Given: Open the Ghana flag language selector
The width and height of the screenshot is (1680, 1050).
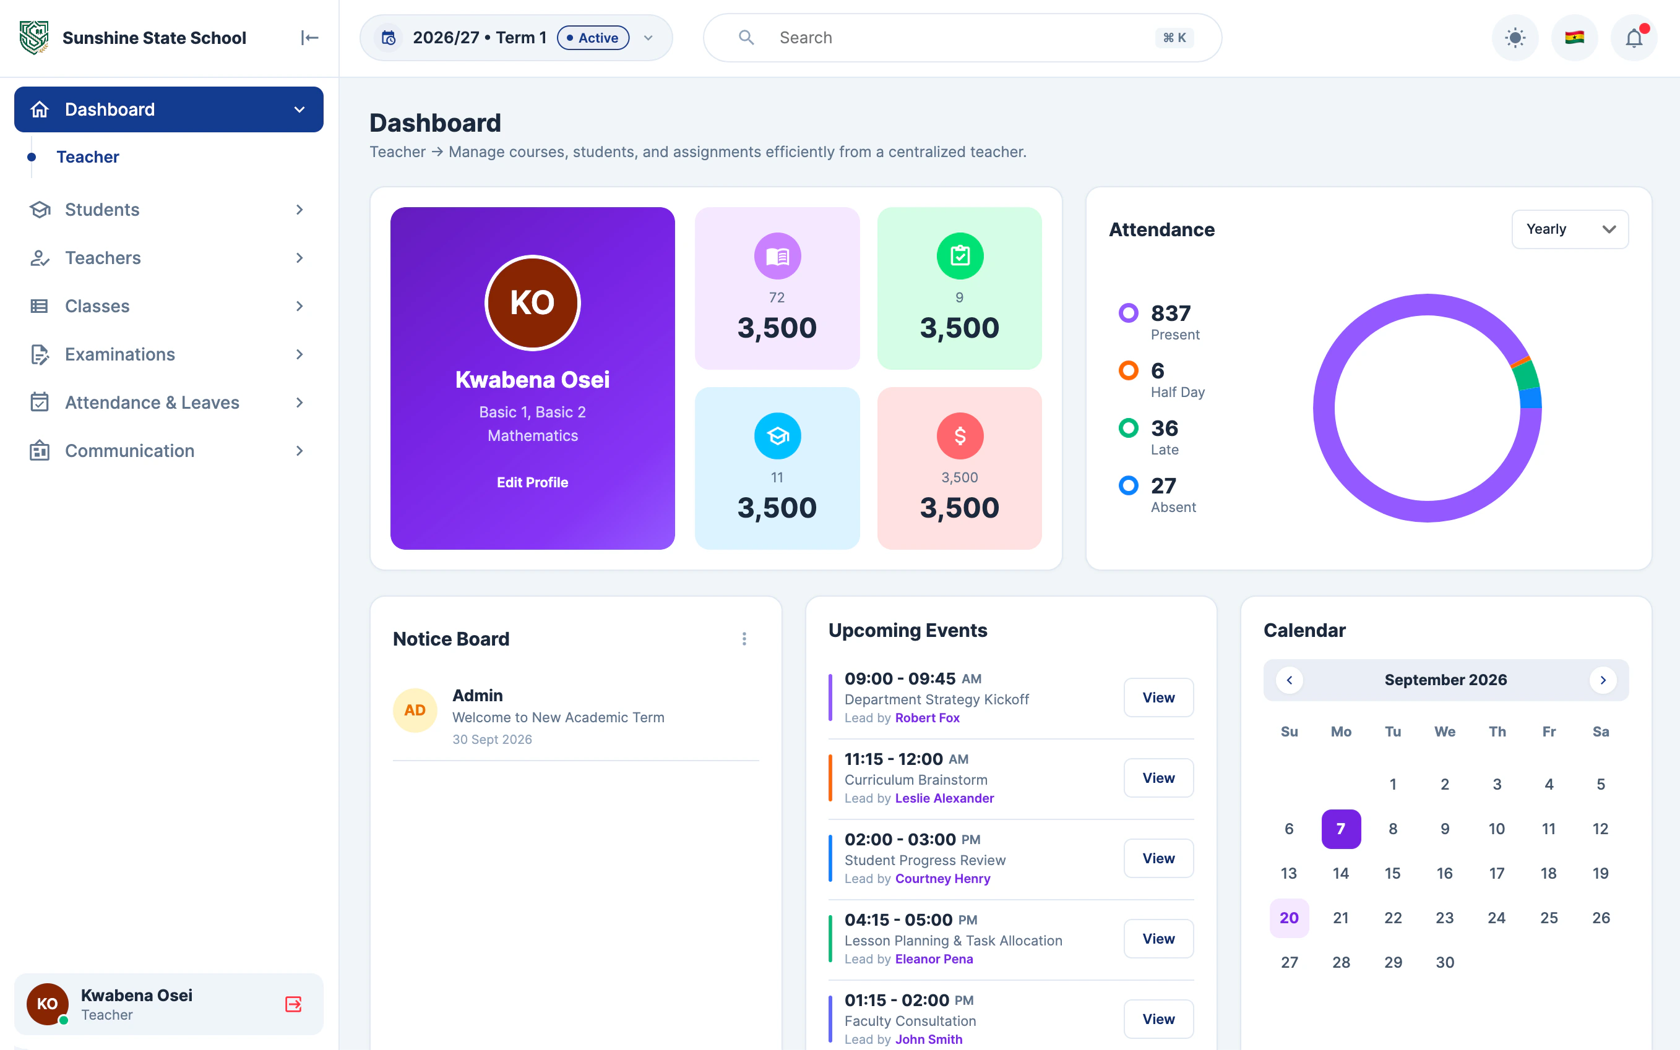Looking at the screenshot, I should pyautogui.click(x=1574, y=38).
